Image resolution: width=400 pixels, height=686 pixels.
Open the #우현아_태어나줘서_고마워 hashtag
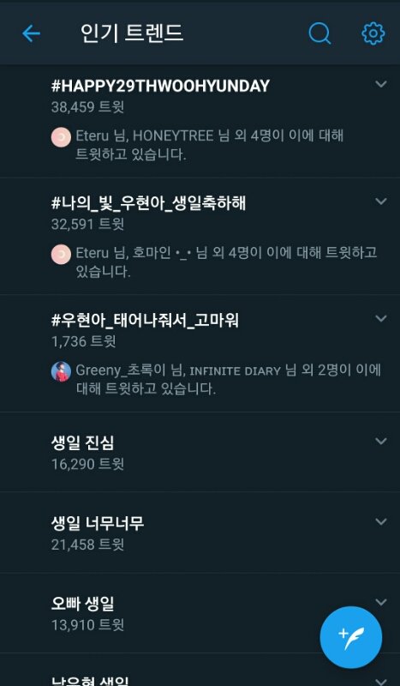click(145, 320)
